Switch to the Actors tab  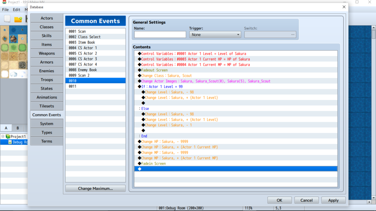47,18
